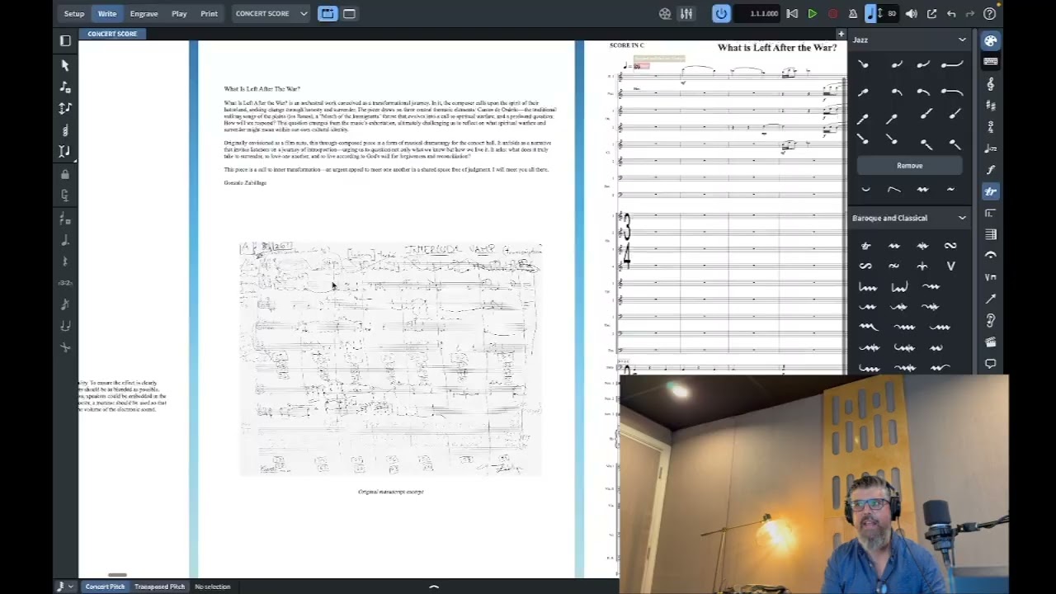1056x594 pixels.
Task: Toggle the left zone panel icon
Action: click(x=65, y=40)
